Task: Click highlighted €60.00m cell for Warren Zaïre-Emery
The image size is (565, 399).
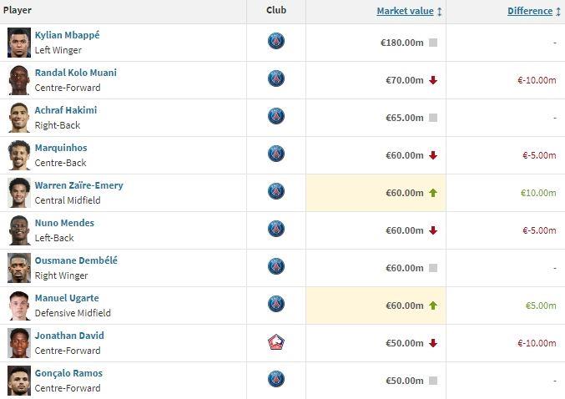Action: tap(376, 193)
